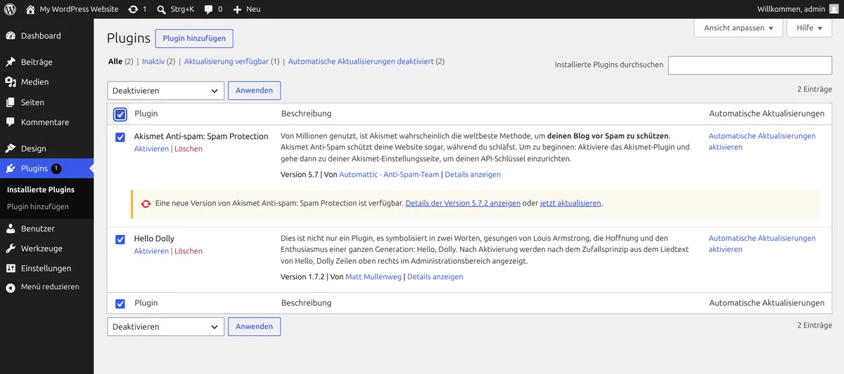This screenshot has width=844, height=374.
Task: Open the Automattic - Anti-Spam-Team author link
Action: tap(389, 175)
